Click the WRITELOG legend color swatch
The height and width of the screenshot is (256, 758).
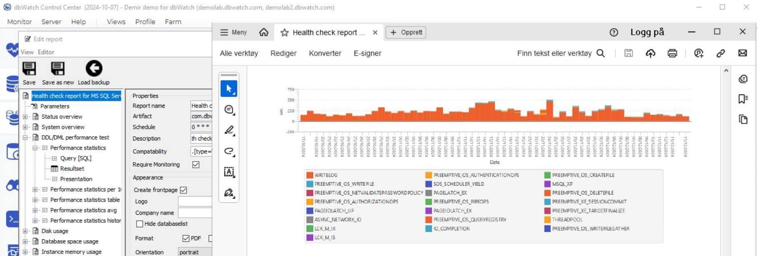click(310, 175)
